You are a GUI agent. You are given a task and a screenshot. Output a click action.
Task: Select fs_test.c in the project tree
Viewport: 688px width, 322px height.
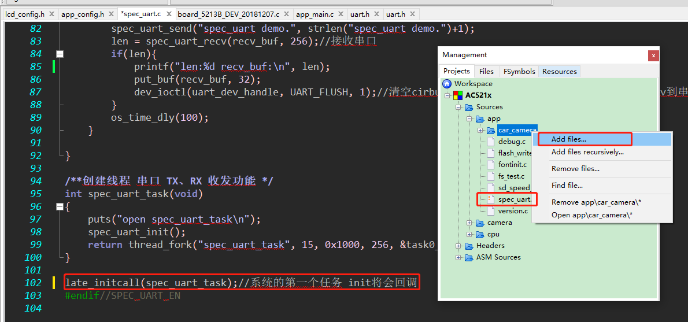[x=511, y=176]
